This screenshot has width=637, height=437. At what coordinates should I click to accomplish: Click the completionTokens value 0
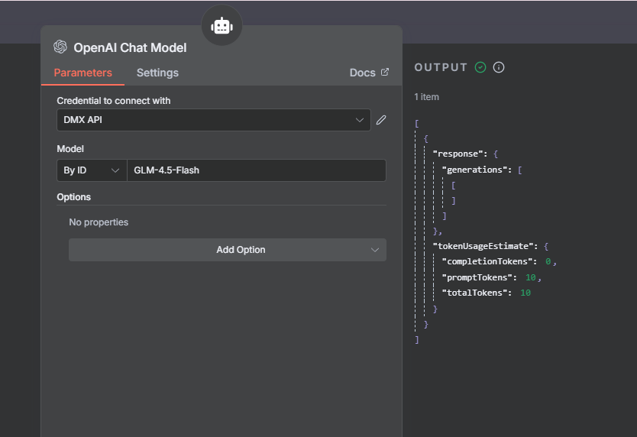[x=548, y=262]
